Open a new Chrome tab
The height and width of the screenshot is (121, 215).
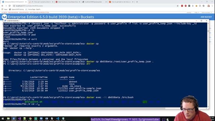137,2
